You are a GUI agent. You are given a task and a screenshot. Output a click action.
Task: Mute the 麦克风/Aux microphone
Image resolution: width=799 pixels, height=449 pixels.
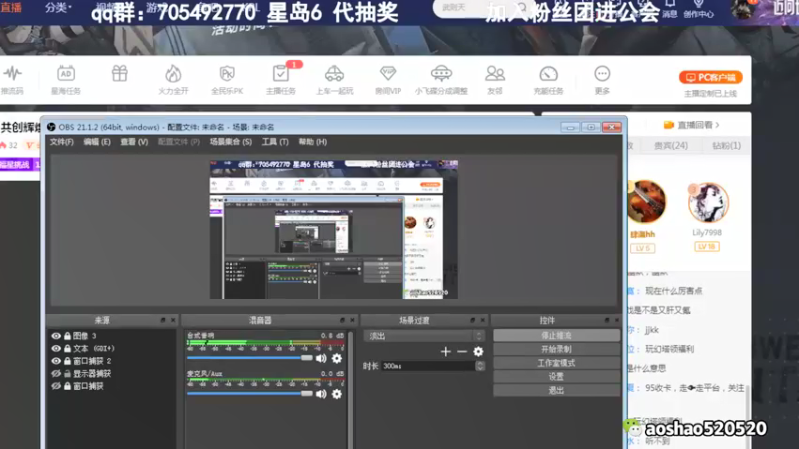321,394
